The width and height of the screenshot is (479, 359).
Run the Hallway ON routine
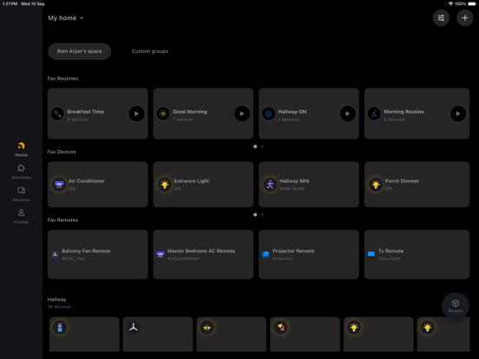click(x=348, y=114)
